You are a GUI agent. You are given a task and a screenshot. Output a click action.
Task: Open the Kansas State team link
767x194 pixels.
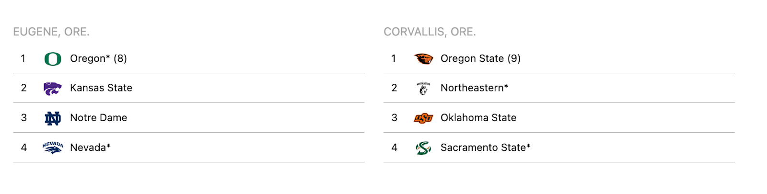(x=101, y=88)
